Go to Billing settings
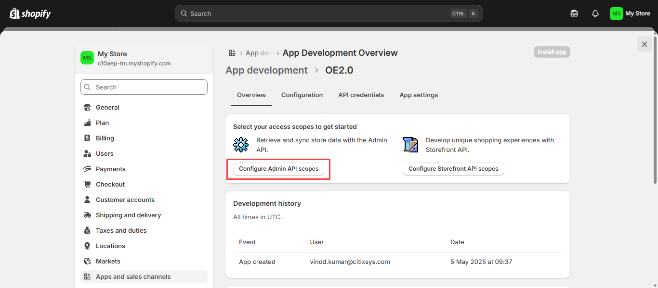 (x=105, y=138)
